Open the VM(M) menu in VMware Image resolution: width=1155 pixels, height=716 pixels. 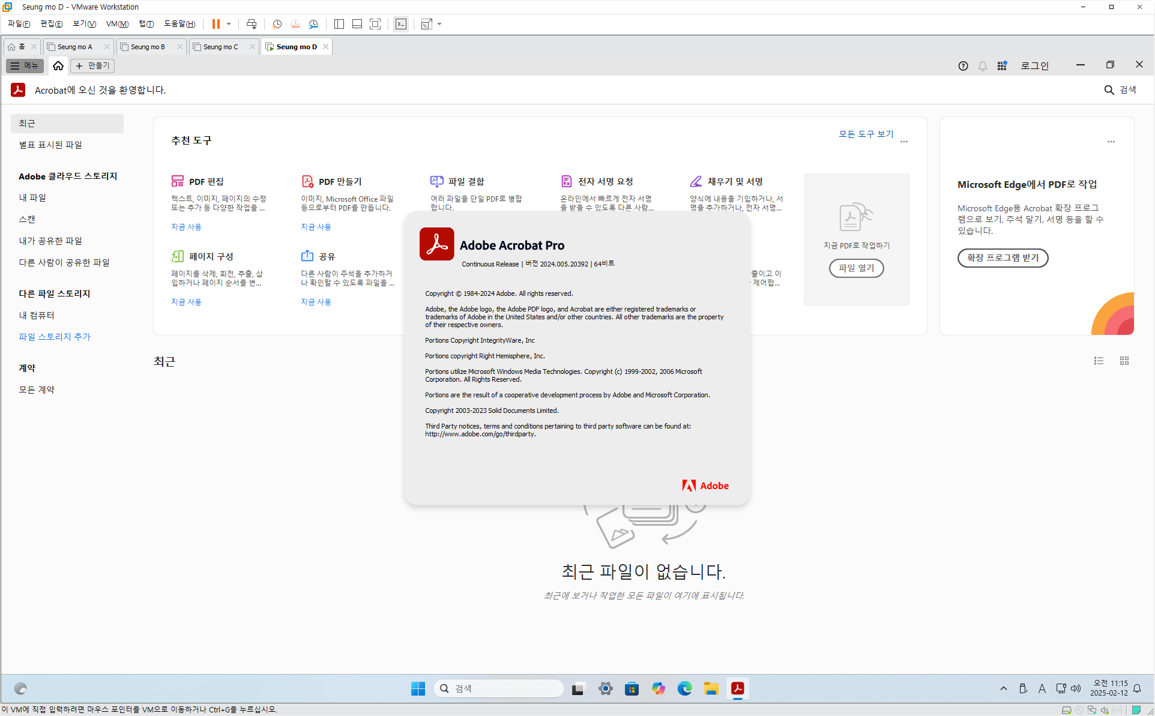click(117, 24)
